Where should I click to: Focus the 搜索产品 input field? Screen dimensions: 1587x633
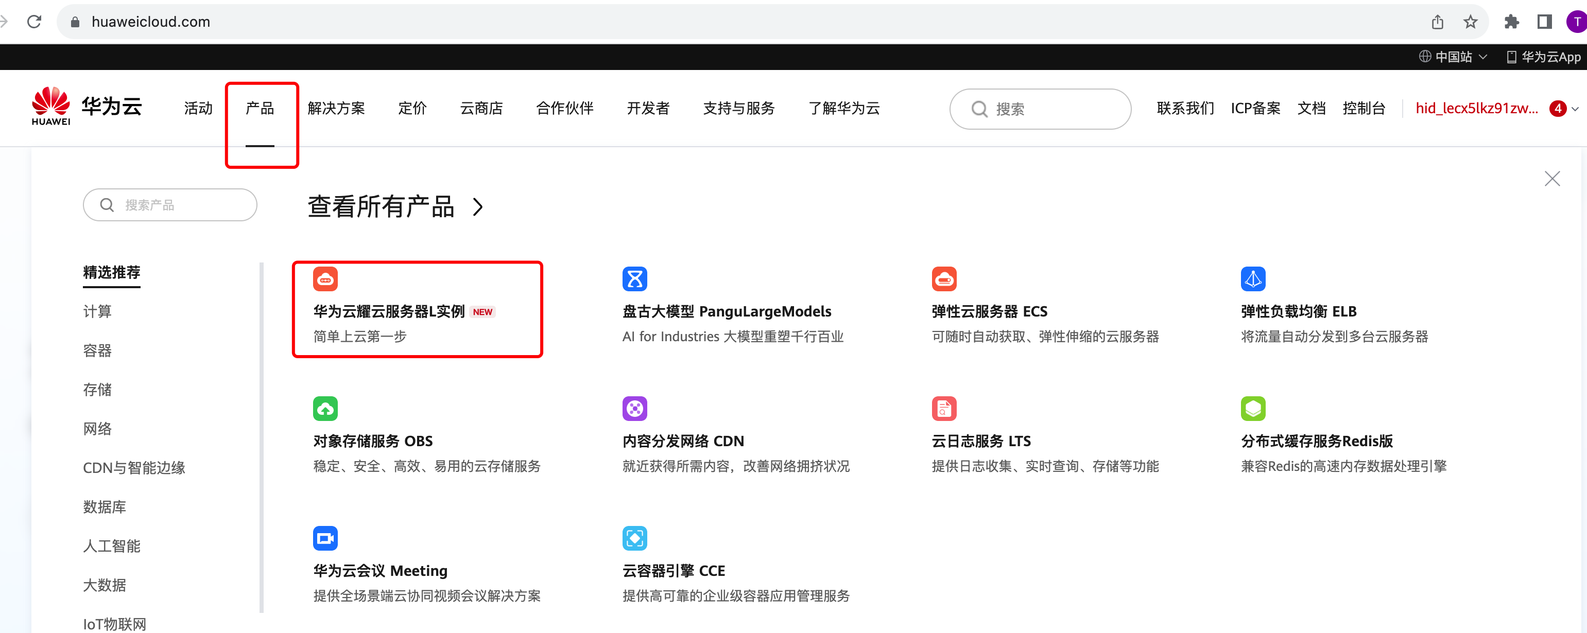170,205
